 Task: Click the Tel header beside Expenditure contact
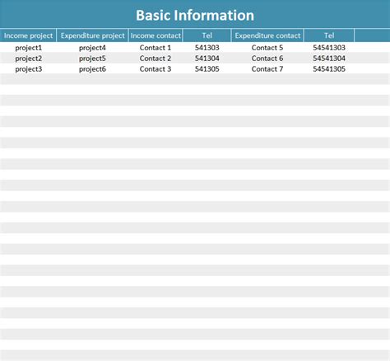pos(329,35)
